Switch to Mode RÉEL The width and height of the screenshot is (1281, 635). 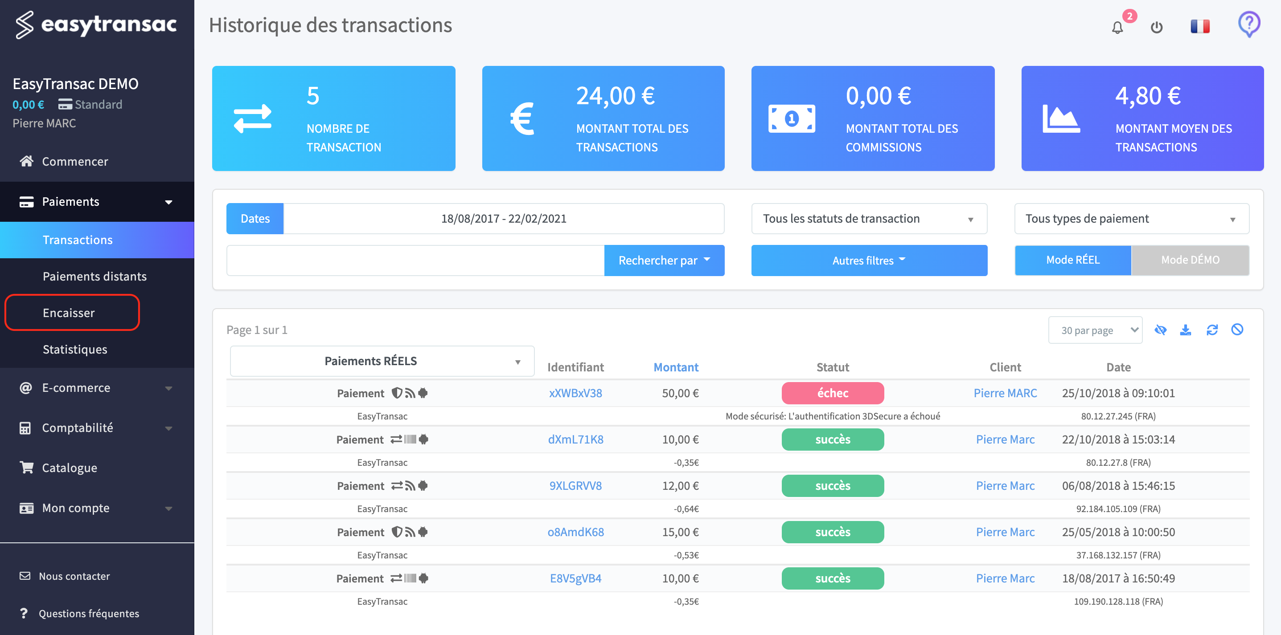pyautogui.click(x=1073, y=260)
